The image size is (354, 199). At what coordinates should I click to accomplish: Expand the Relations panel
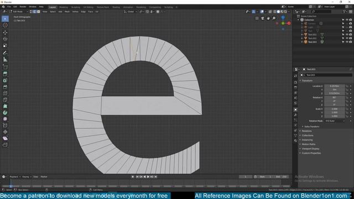click(306, 131)
